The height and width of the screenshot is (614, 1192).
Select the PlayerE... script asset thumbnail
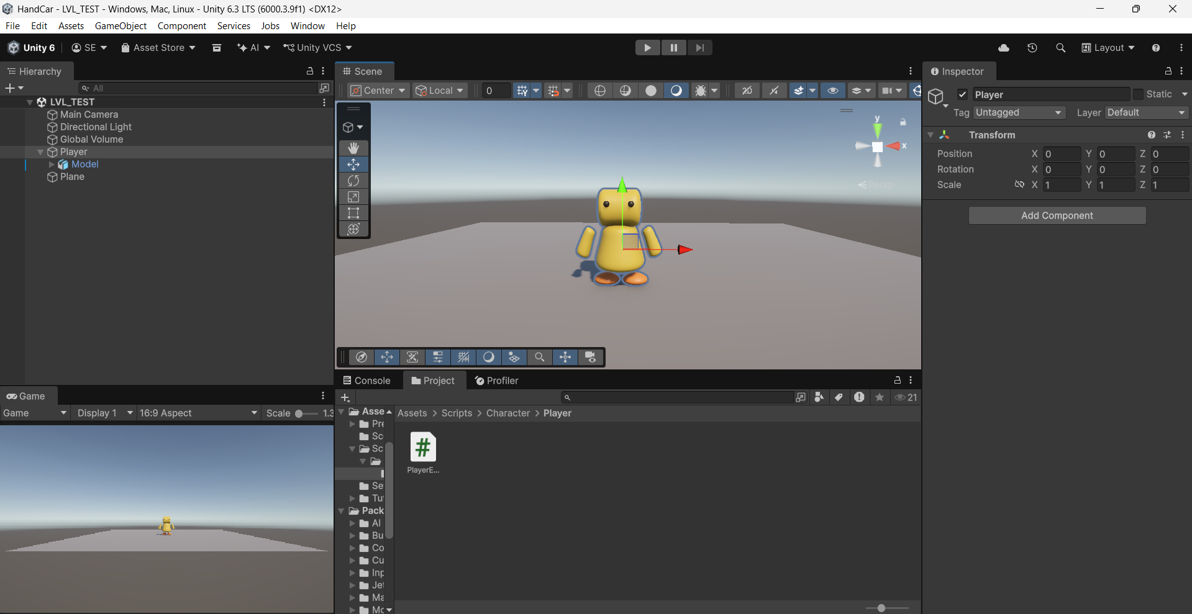(x=423, y=448)
